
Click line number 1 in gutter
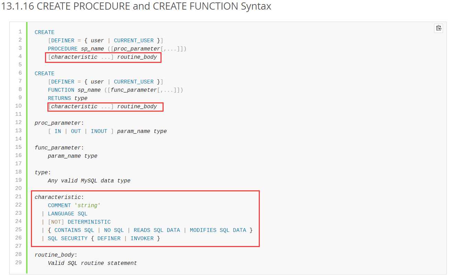[20, 32]
